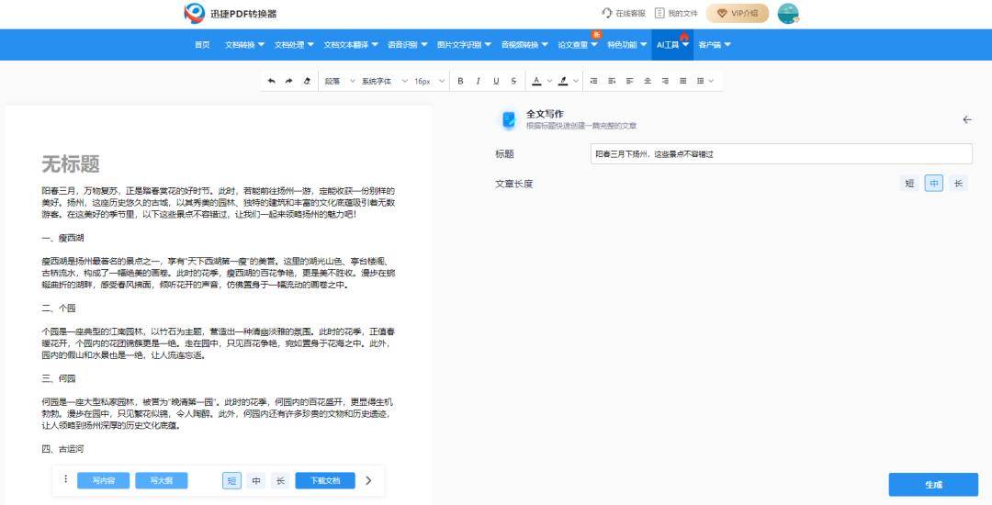Viewport: 992px width, 505px height.
Task: Click the redo arrow in editor toolbar
Action: pos(289,81)
